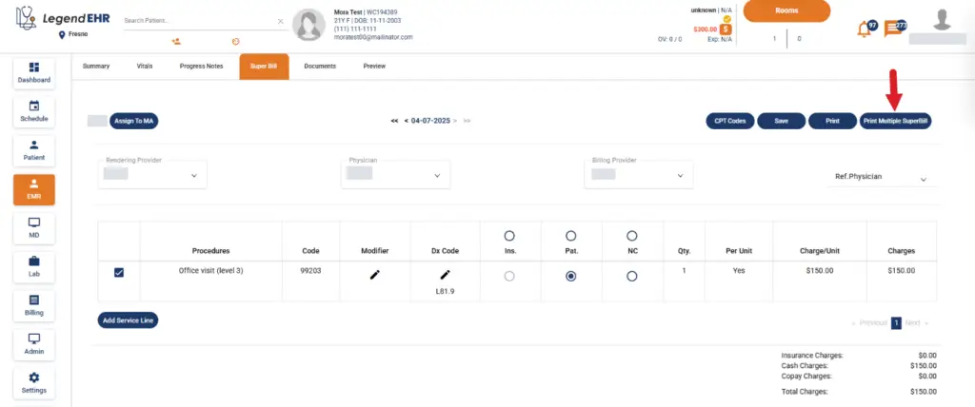Click the Modifier pencil edit icon
Screen dimensions: 975x407
pos(375,275)
